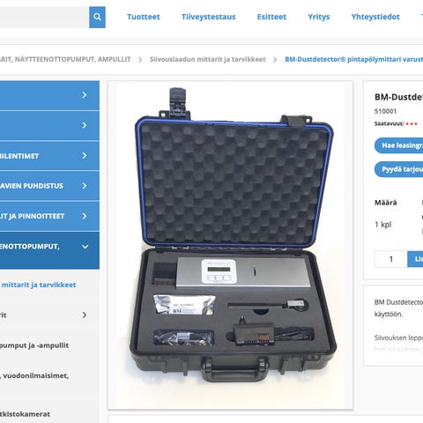
Task: Open the Yritys menu item
Action: (319, 17)
